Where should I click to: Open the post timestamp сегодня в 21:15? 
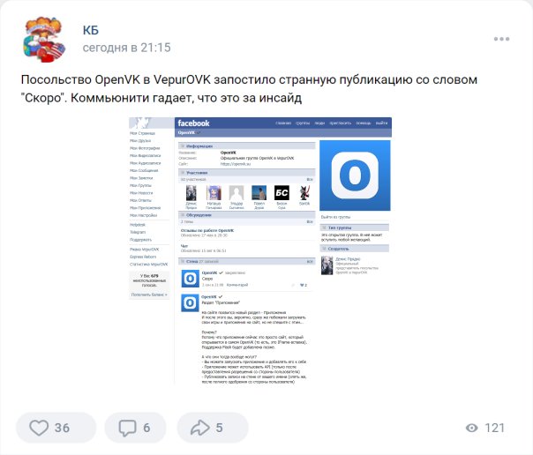126,48
